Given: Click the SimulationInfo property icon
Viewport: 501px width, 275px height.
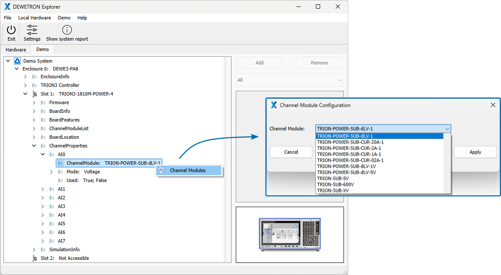Looking at the screenshot, I should click(43, 249).
